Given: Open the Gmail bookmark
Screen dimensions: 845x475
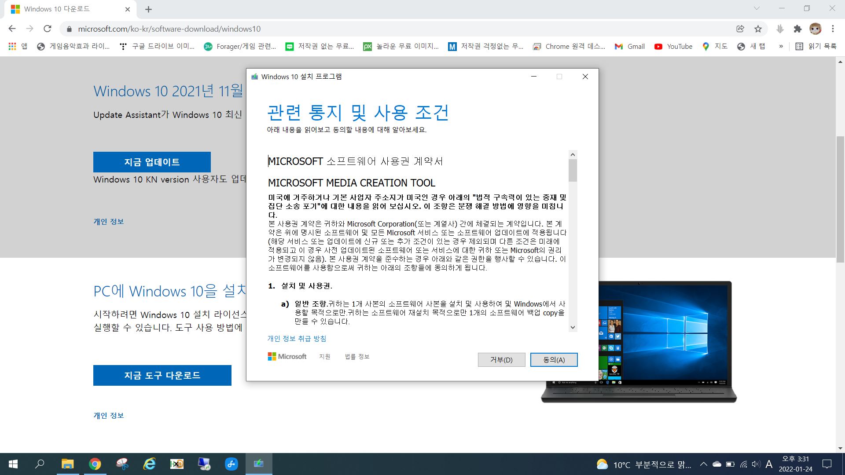Looking at the screenshot, I should click(630, 47).
